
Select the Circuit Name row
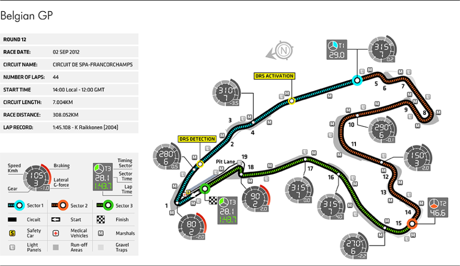coord(69,64)
